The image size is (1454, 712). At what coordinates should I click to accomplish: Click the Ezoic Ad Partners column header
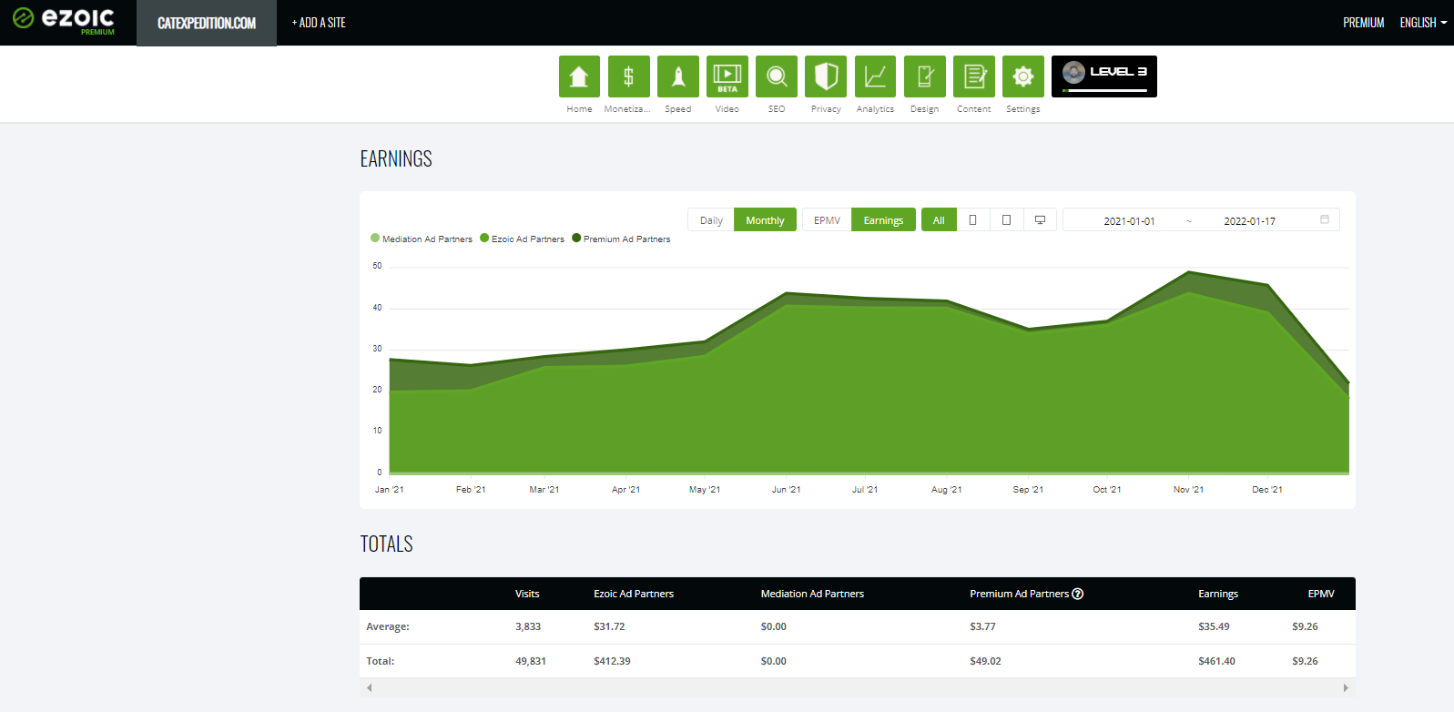point(634,594)
